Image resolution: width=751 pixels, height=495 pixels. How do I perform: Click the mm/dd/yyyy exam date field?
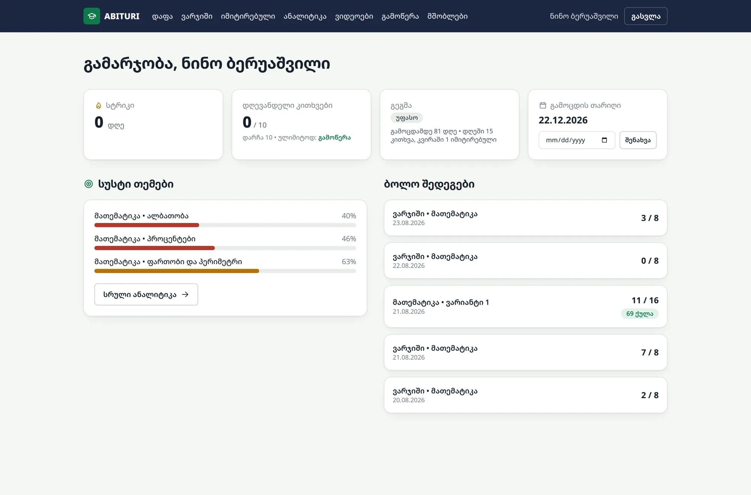(x=577, y=140)
